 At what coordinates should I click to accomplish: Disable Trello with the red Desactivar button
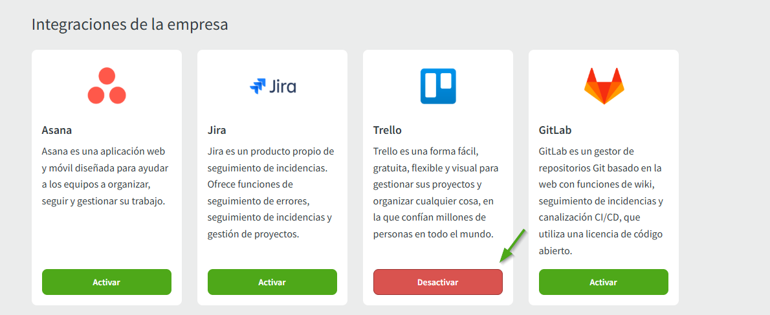pos(438,282)
